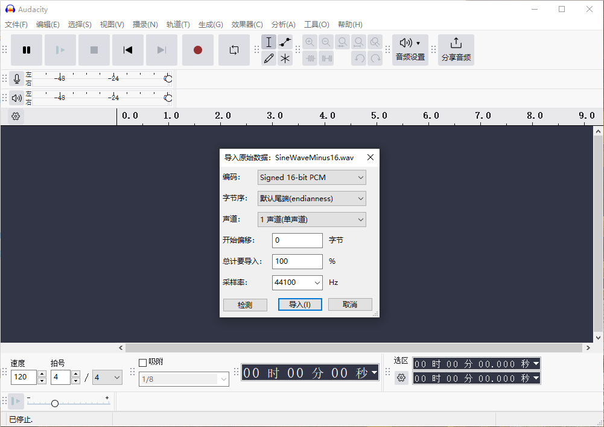The width and height of the screenshot is (604, 427).
Task: Click the Zoom In icon
Action: (310, 42)
